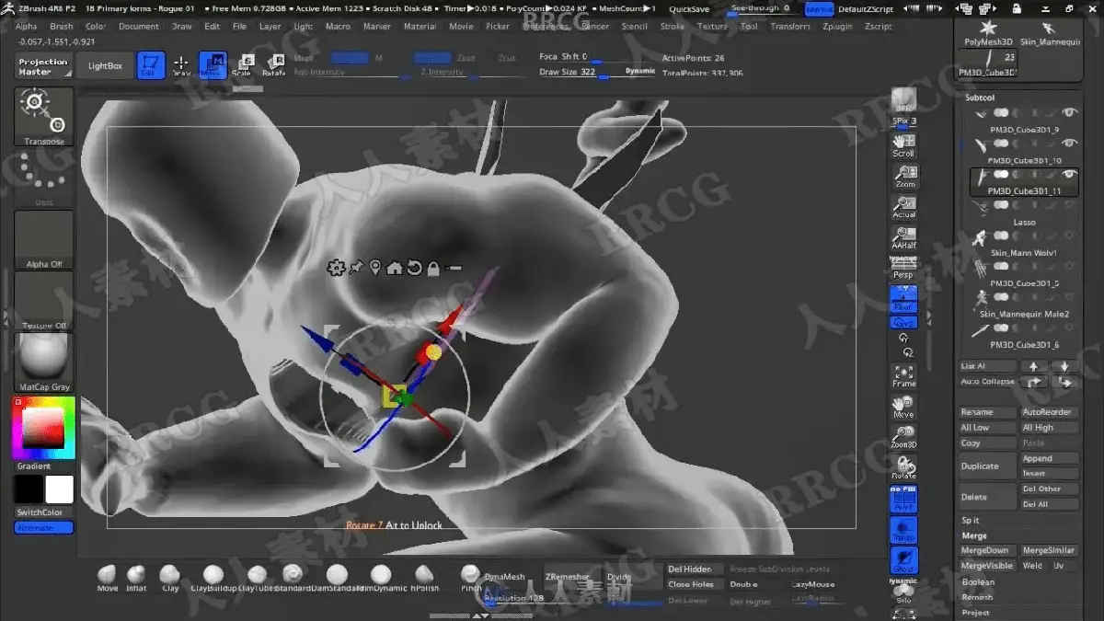
Task: Select the Move brush at bottom shelf
Action: 108,578
